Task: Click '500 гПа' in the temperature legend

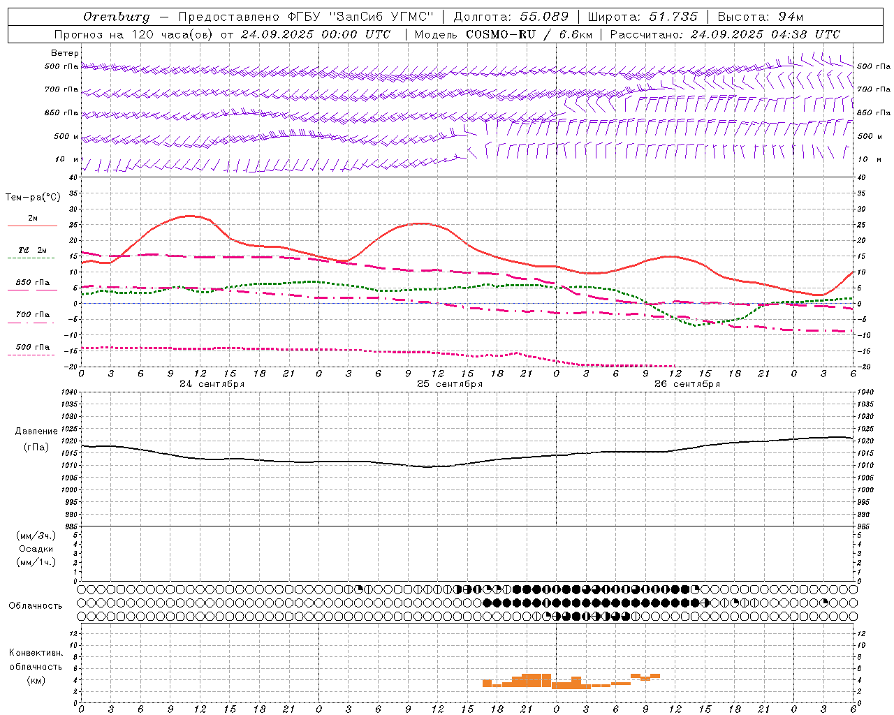Action: (33, 347)
